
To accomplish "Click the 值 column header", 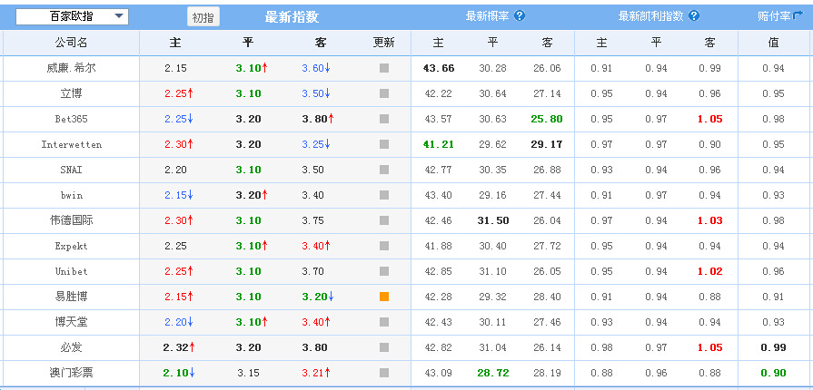I will [x=774, y=43].
